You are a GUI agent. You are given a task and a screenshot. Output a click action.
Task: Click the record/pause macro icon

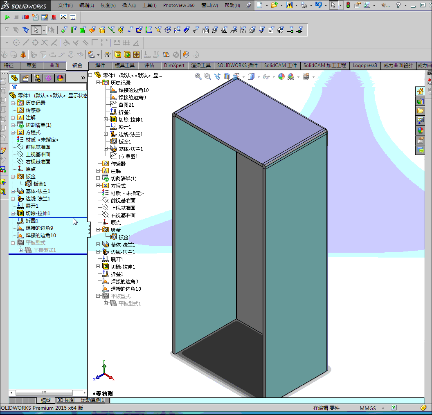coord(26,17)
